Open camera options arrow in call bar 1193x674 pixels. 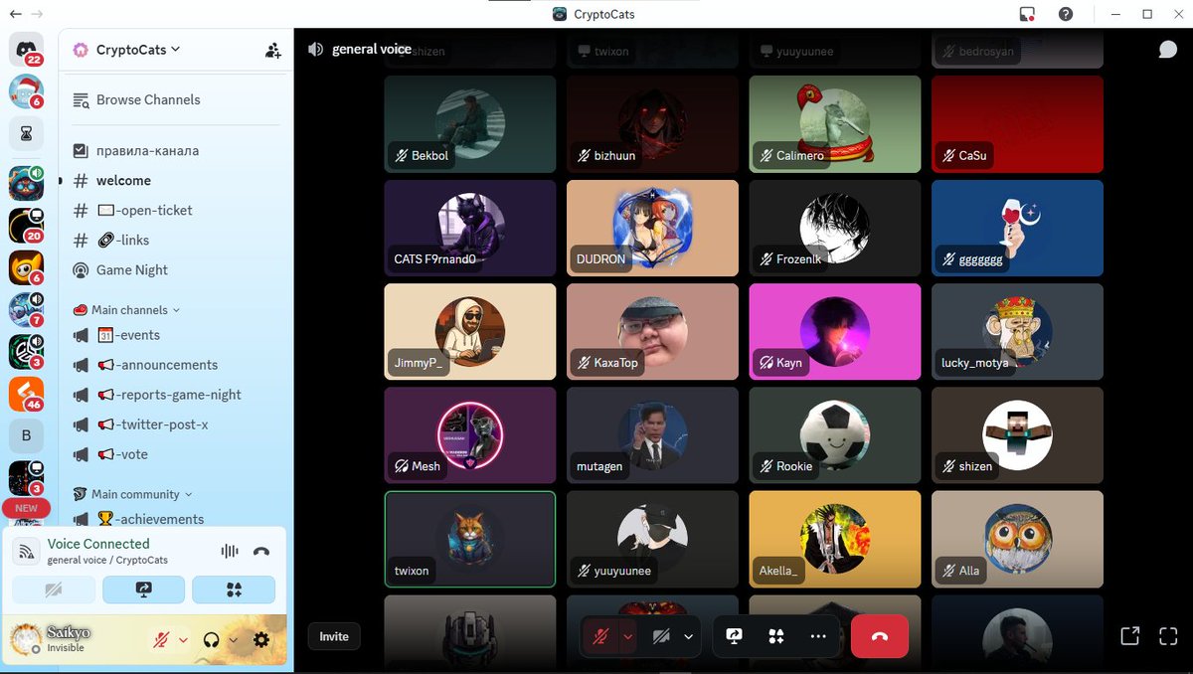click(689, 636)
